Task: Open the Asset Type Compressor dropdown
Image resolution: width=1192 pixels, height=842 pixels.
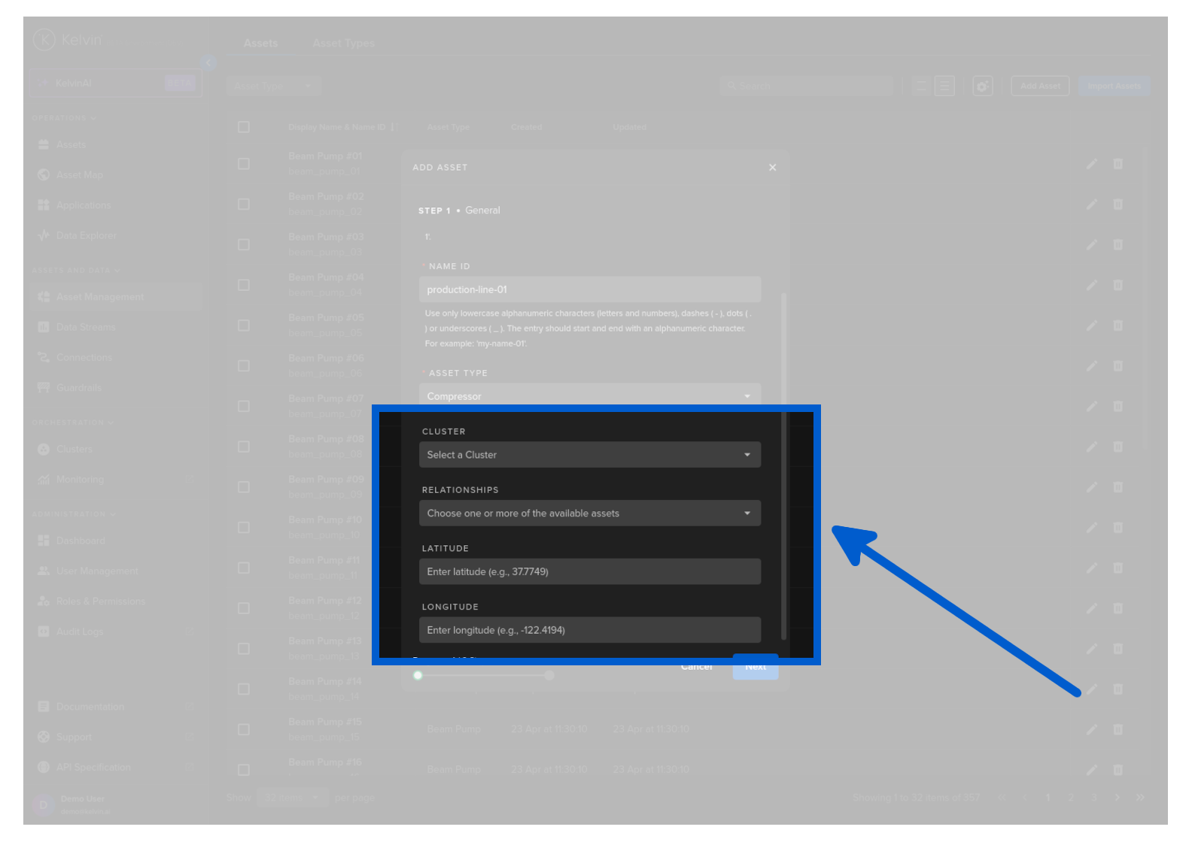Action: point(589,395)
